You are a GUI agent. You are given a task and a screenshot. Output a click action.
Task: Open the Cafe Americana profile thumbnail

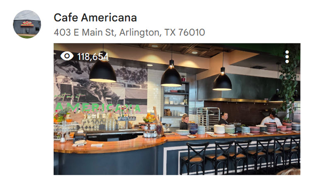pos(27,24)
